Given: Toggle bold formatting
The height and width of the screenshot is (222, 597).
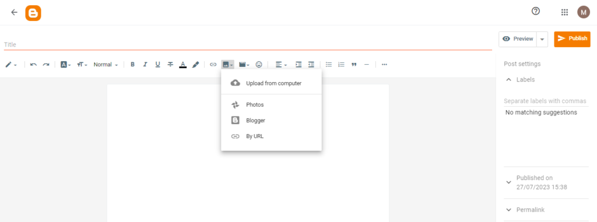Looking at the screenshot, I should click(132, 65).
